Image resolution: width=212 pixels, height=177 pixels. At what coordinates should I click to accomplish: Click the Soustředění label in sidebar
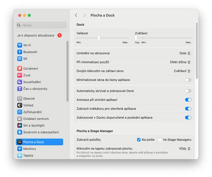pyautogui.click(x=32, y=82)
